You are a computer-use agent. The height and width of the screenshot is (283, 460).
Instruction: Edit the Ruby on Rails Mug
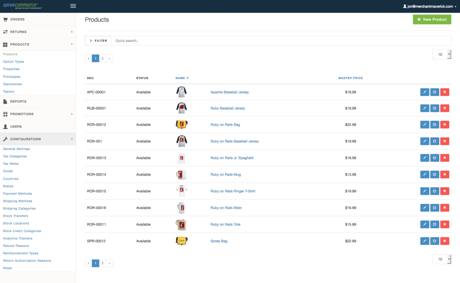(425, 174)
